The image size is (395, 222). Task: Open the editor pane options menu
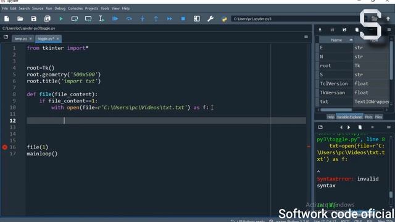pos(306,37)
